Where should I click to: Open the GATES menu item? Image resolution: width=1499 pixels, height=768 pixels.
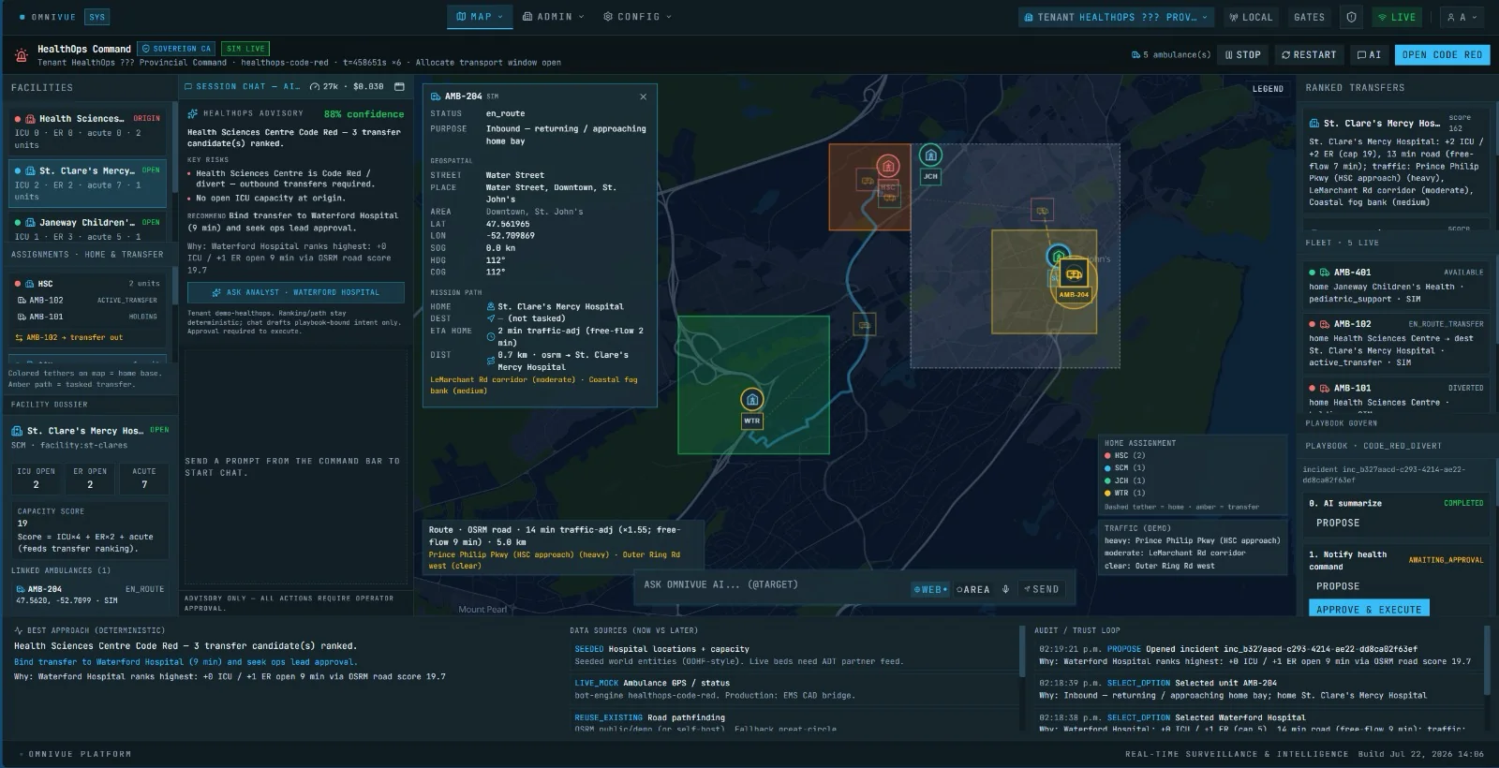click(1309, 17)
